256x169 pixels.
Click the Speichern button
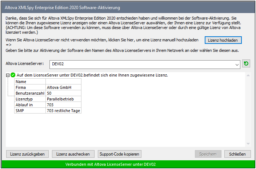tap(208, 154)
